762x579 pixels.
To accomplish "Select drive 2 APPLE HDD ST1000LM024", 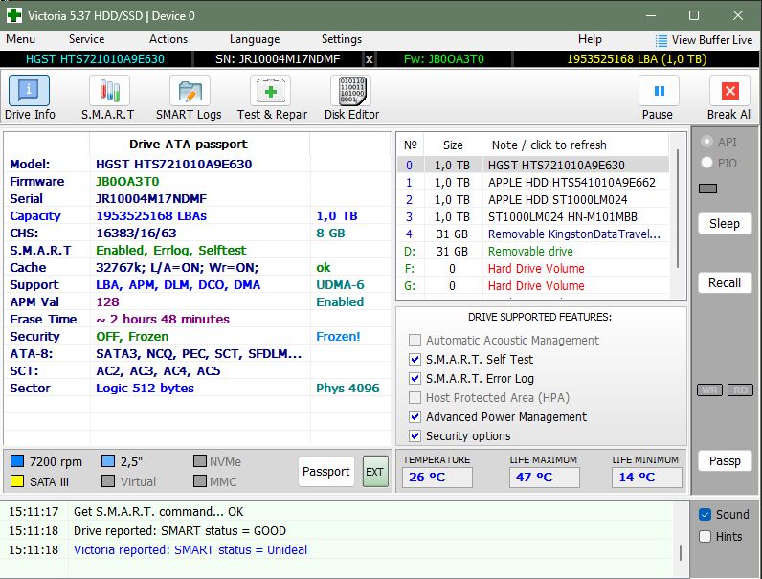I will coord(533,200).
